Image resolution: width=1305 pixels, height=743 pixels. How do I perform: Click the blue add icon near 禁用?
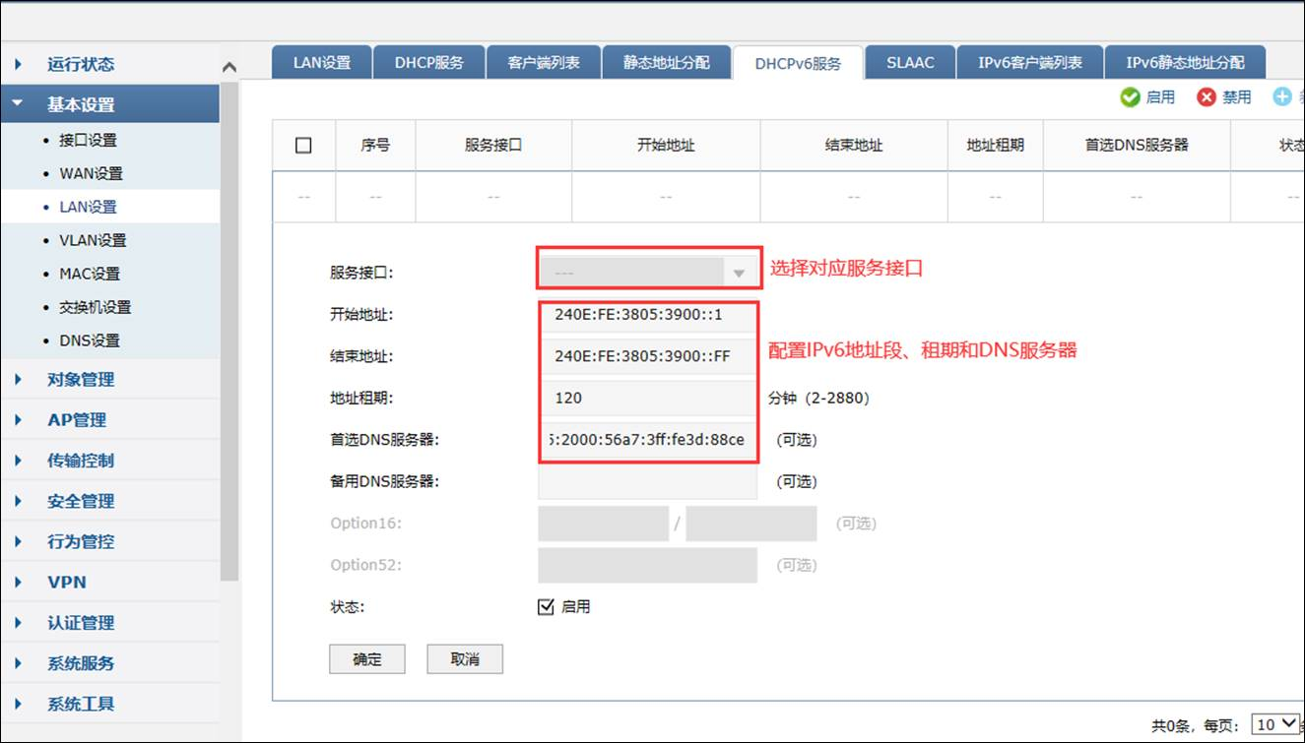(x=1282, y=96)
